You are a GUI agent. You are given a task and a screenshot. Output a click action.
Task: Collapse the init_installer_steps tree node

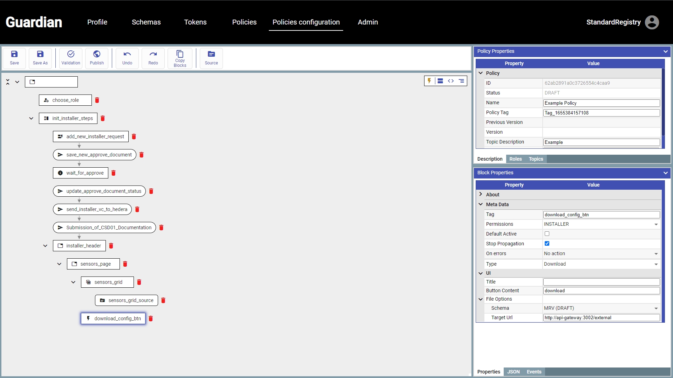click(31, 118)
